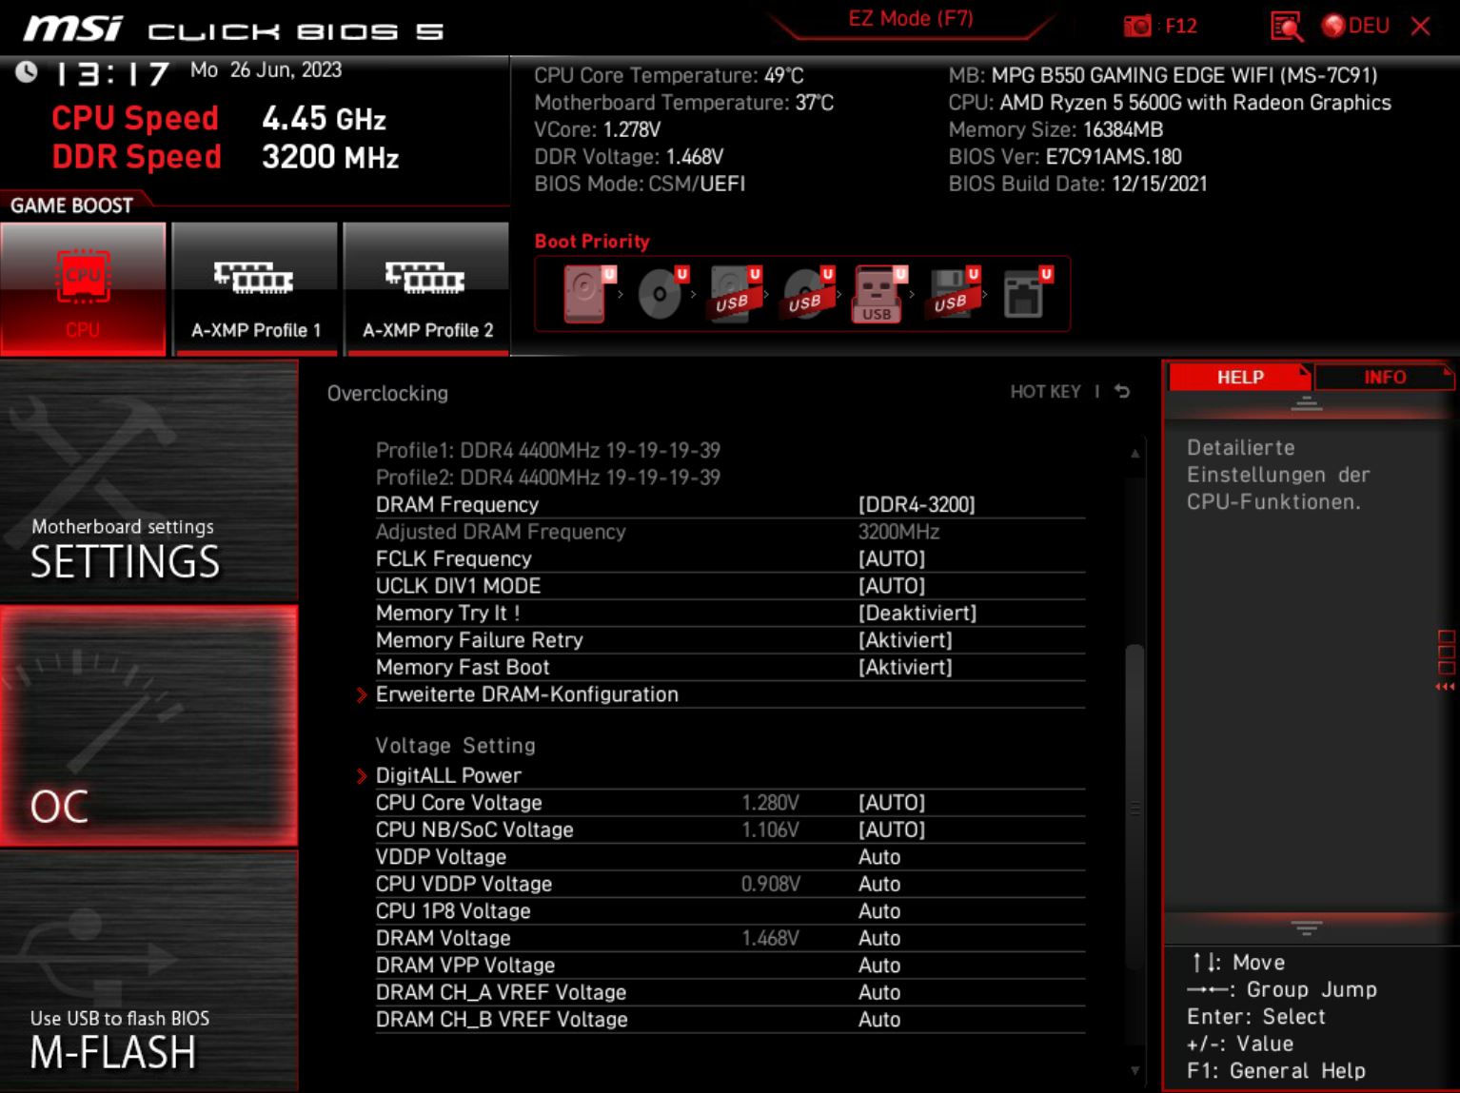Expand Erweiterte DRAM-Konfiguration submenu
This screenshot has width=1460, height=1093.
730,694
